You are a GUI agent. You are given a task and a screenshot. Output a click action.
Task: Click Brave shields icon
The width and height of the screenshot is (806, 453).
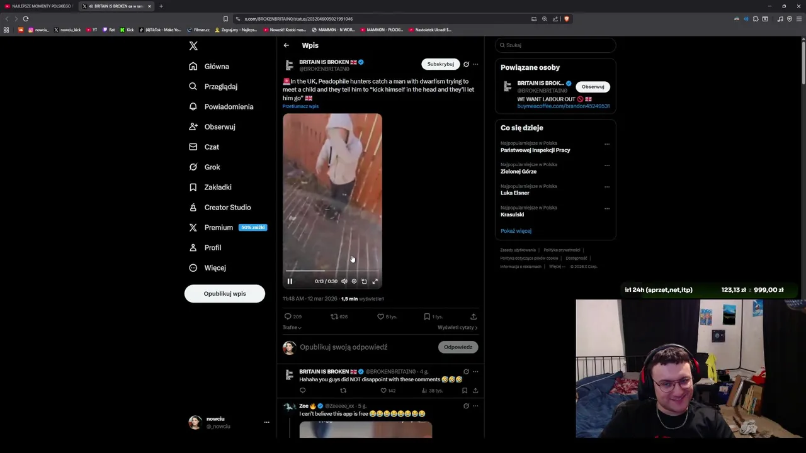coord(567,19)
